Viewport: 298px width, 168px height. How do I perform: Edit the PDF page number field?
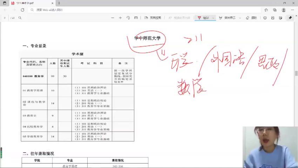(5, 18)
